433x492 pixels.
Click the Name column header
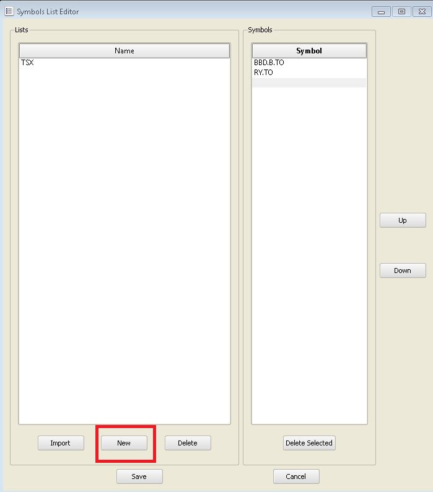[125, 51]
